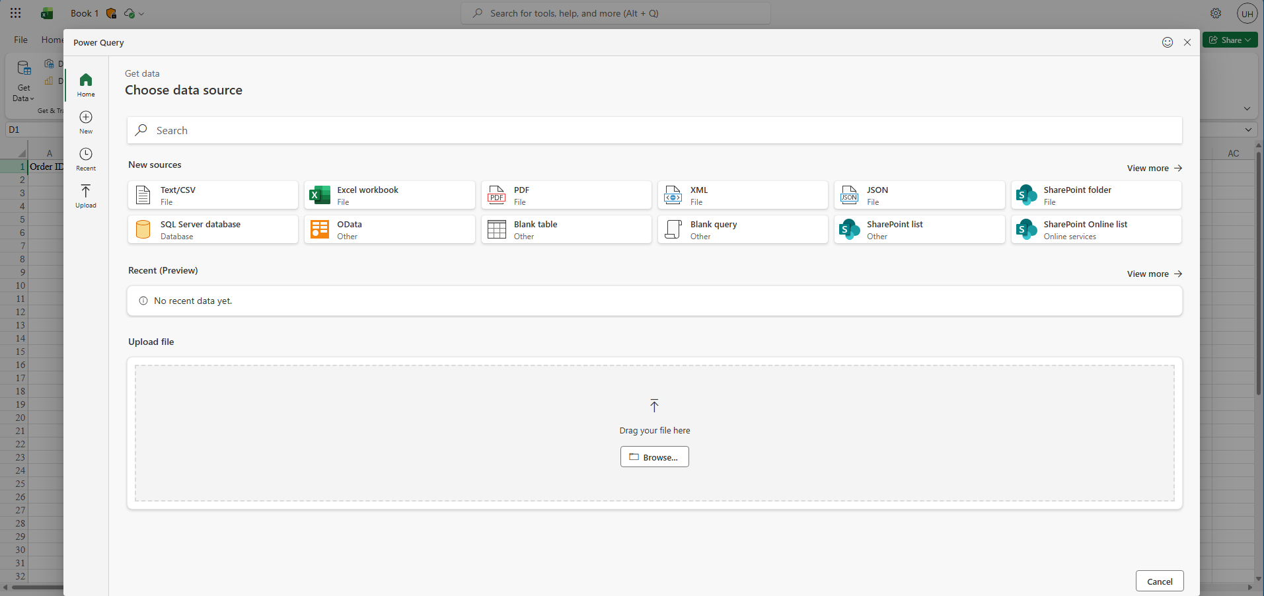
Task: Pick the OData source
Action: tap(389, 229)
